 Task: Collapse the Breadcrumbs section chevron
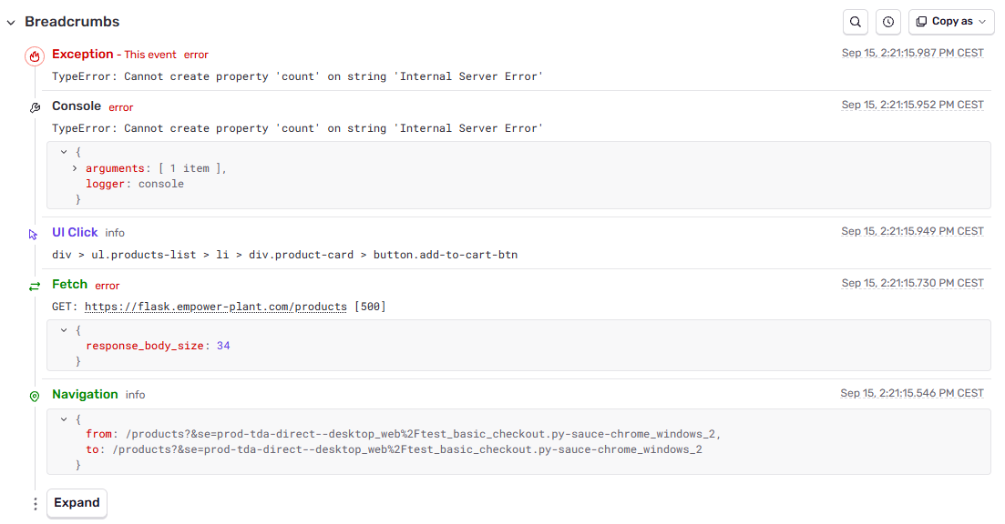(x=11, y=23)
